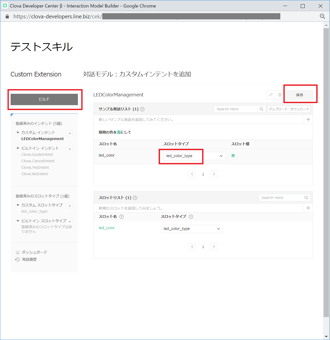Open slot type dropdown in sample utterance table
The width and height of the screenshot is (330, 340).
[x=194, y=156]
